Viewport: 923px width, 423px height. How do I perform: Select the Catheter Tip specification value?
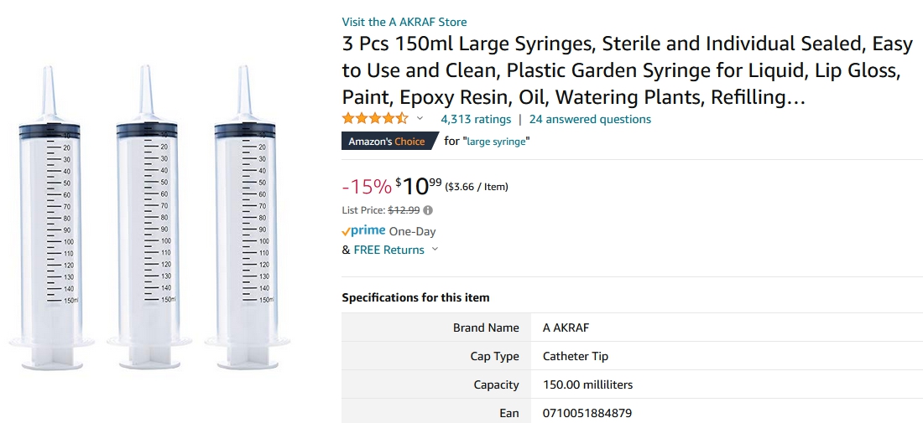click(576, 356)
